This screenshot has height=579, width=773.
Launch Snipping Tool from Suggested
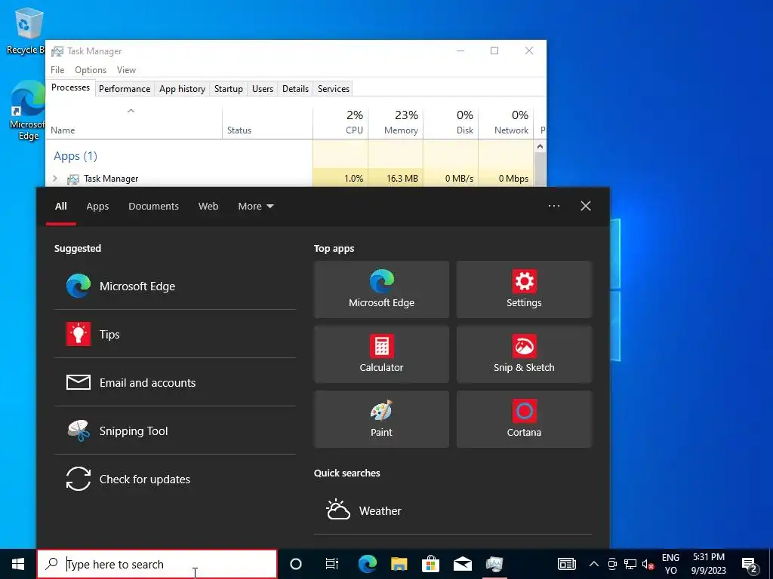tap(175, 430)
